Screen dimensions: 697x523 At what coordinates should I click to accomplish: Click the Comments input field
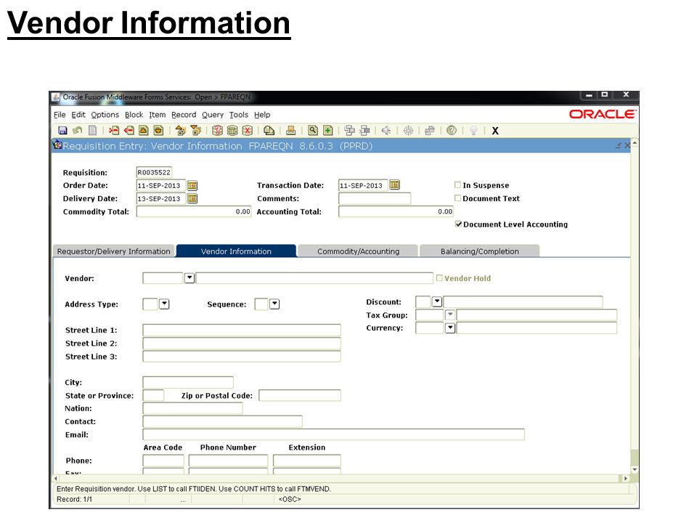pyautogui.click(x=375, y=198)
